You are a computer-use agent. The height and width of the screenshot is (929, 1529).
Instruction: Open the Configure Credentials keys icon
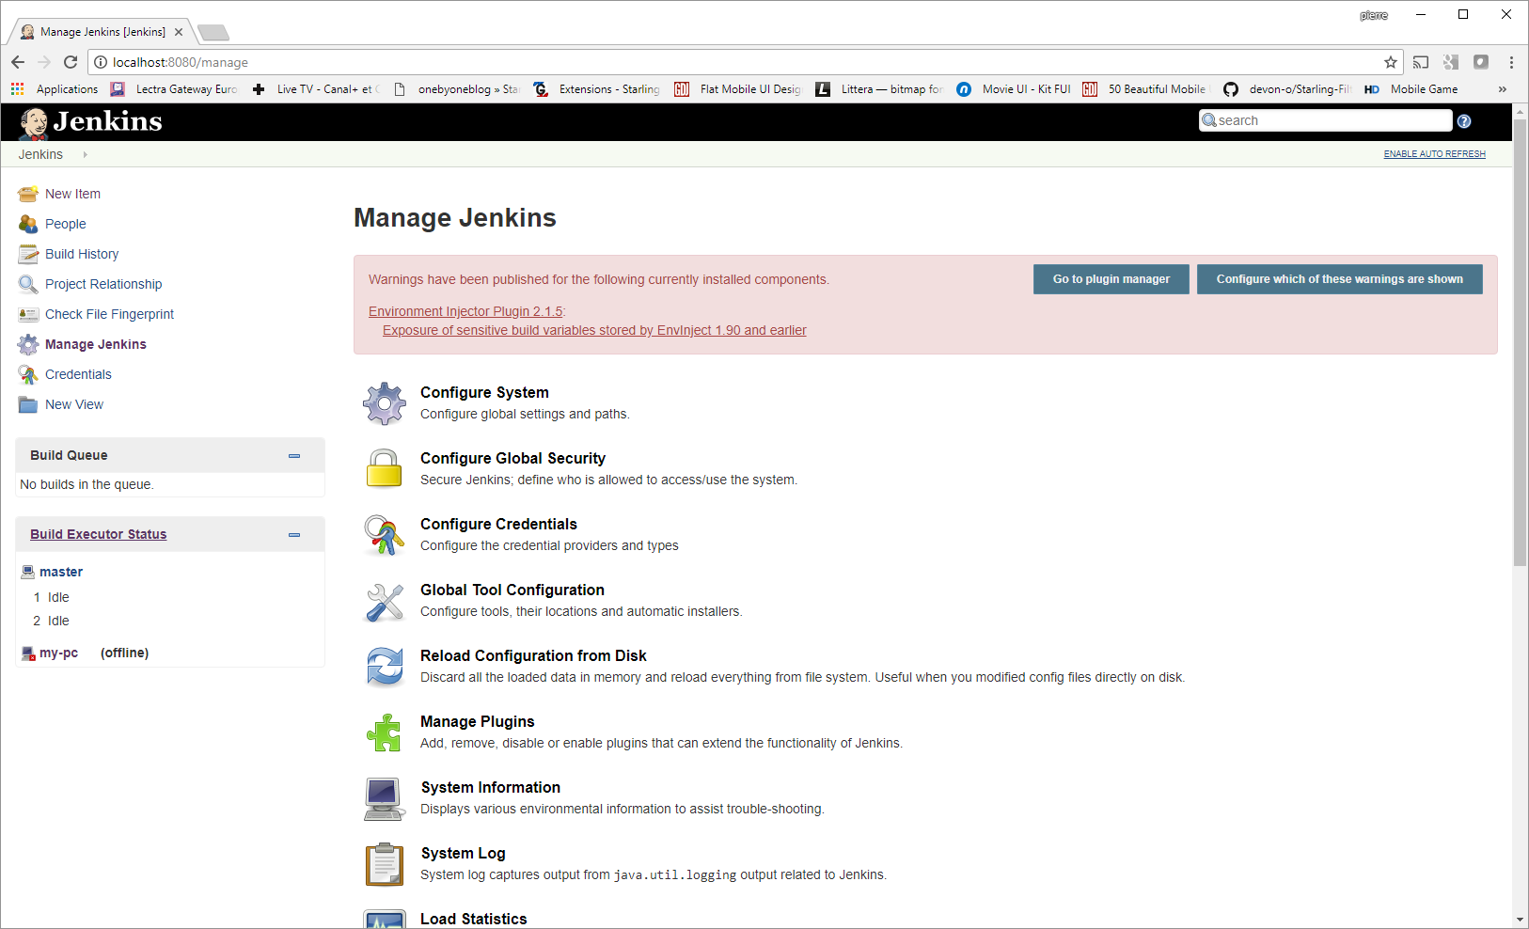(x=384, y=535)
